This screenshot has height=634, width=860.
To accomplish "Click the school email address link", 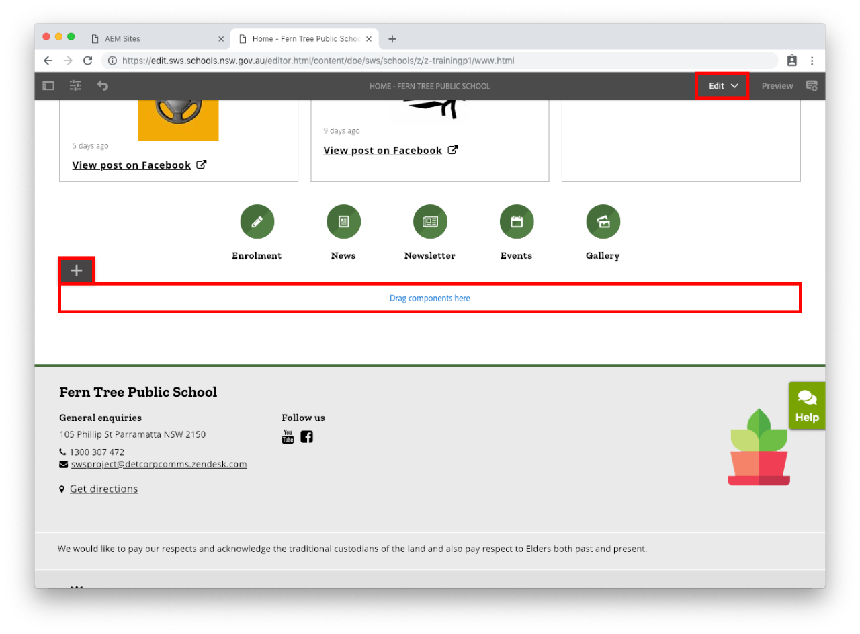I will pyautogui.click(x=159, y=464).
